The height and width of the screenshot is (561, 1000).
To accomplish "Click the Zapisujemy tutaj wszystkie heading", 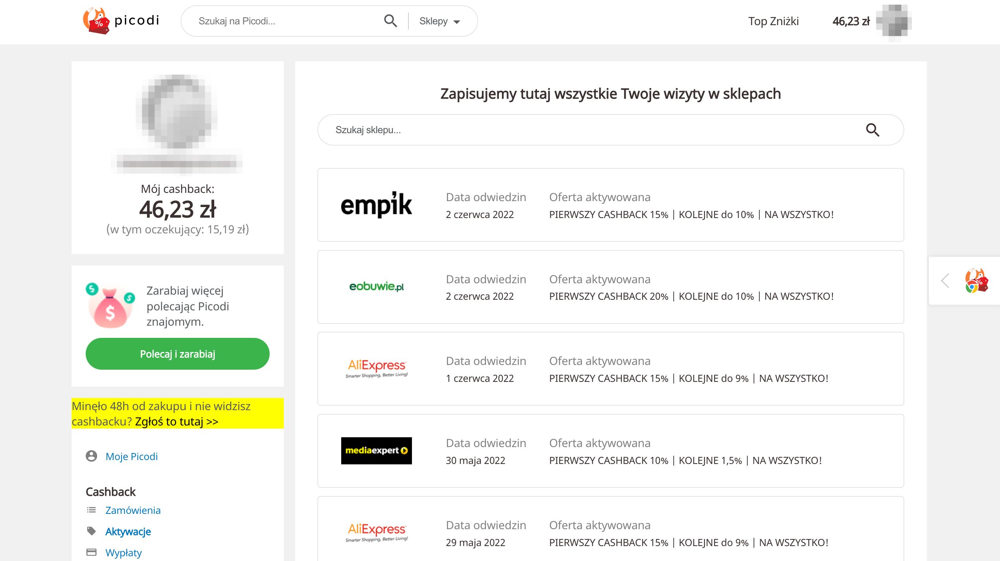I will [610, 94].
